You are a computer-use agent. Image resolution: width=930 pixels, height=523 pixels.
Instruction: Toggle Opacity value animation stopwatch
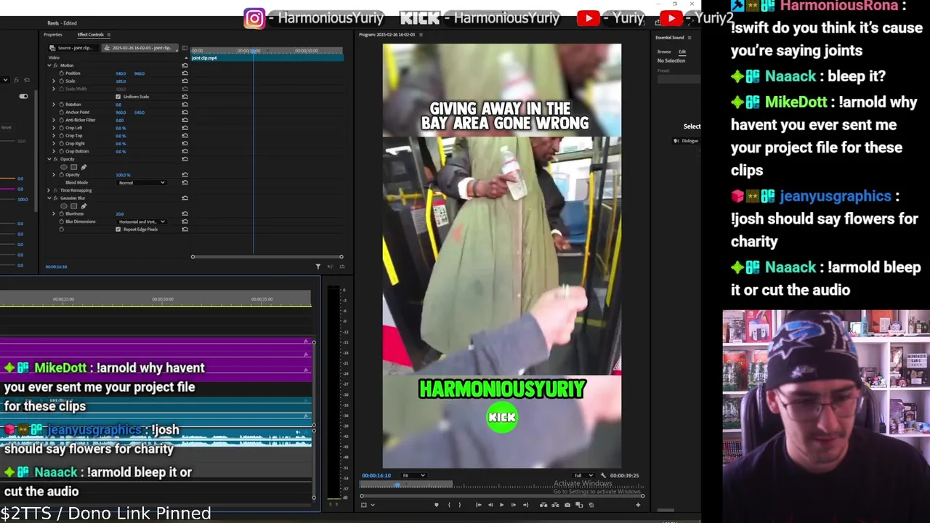[62, 175]
